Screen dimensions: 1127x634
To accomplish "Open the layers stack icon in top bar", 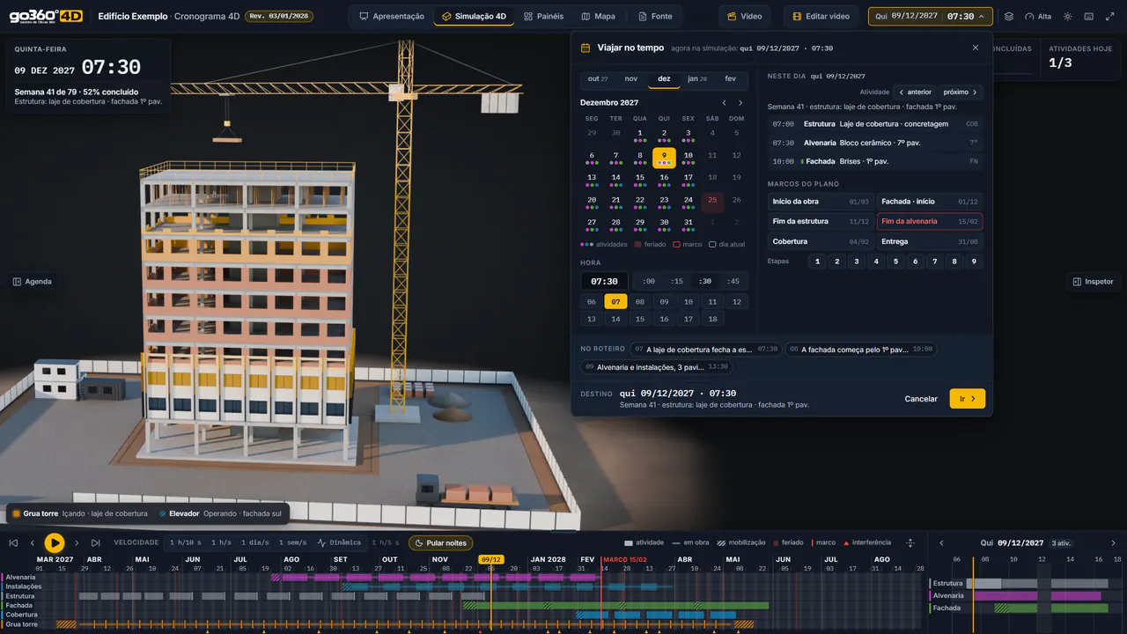I will coord(1009,17).
